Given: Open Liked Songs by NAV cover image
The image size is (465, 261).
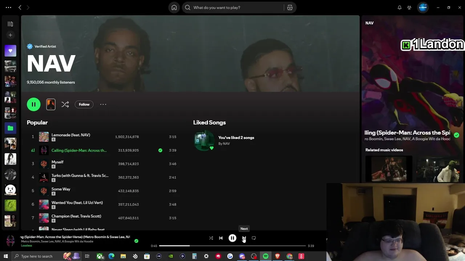Looking at the screenshot, I should [x=205, y=141].
